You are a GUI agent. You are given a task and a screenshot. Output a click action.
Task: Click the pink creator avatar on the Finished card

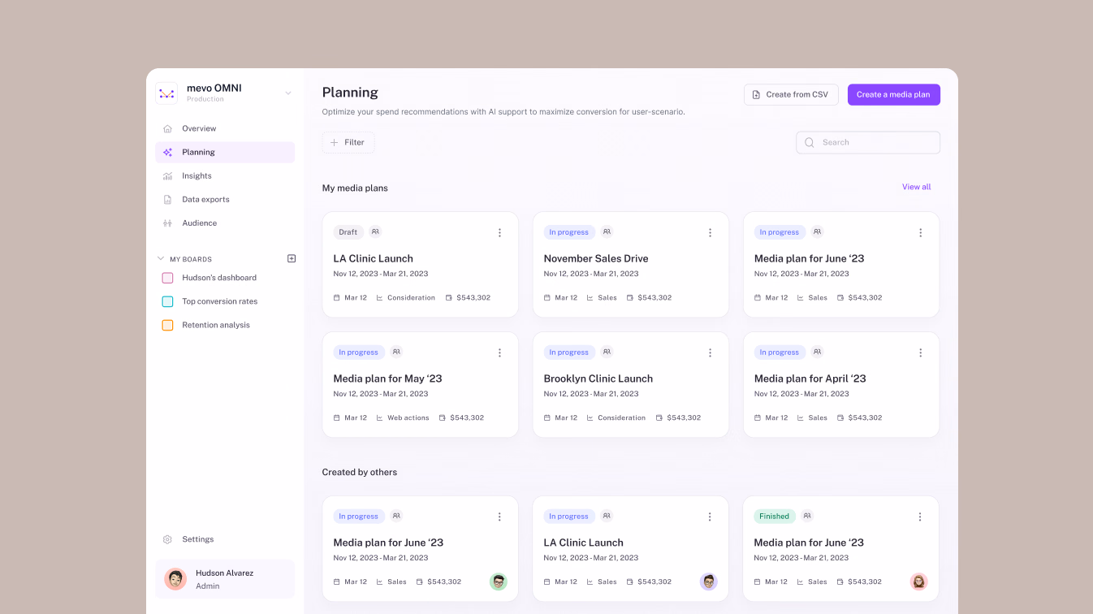(x=919, y=582)
